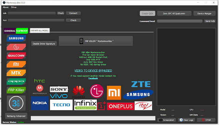Image resolution: width=219 pixels, height=125 pixels.
Task: Click the Samsung Advanced button
Action: pyautogui.click(x=16, y=116)
